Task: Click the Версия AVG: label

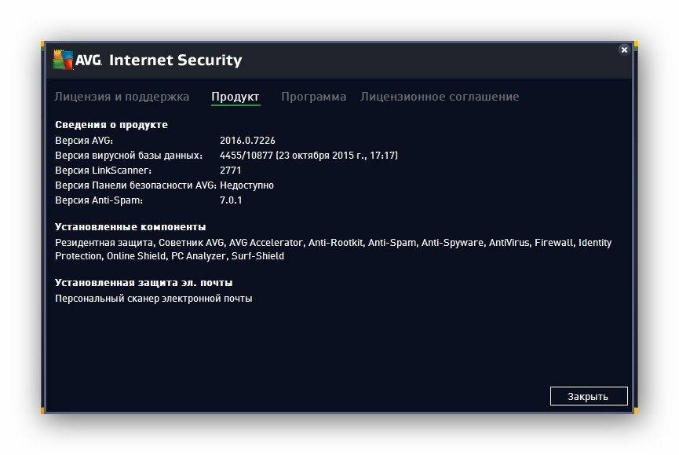Action: [84, 141]
